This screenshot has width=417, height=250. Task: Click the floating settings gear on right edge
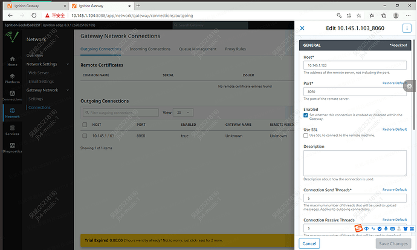pyautogui.click(x=409, y=86)
